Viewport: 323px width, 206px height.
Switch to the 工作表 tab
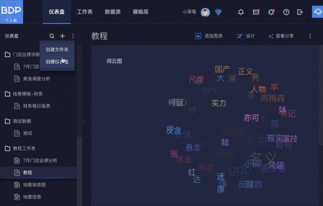[85, 12]
